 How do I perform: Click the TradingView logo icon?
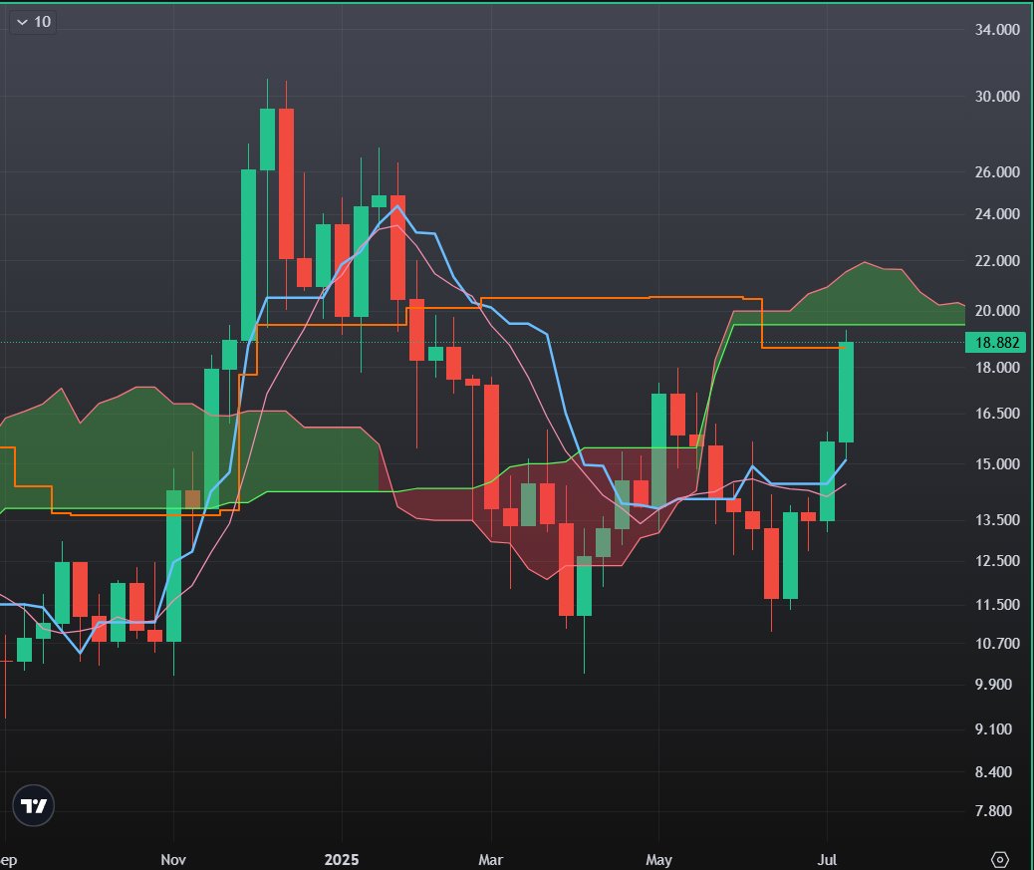click(x=33, y=805)
